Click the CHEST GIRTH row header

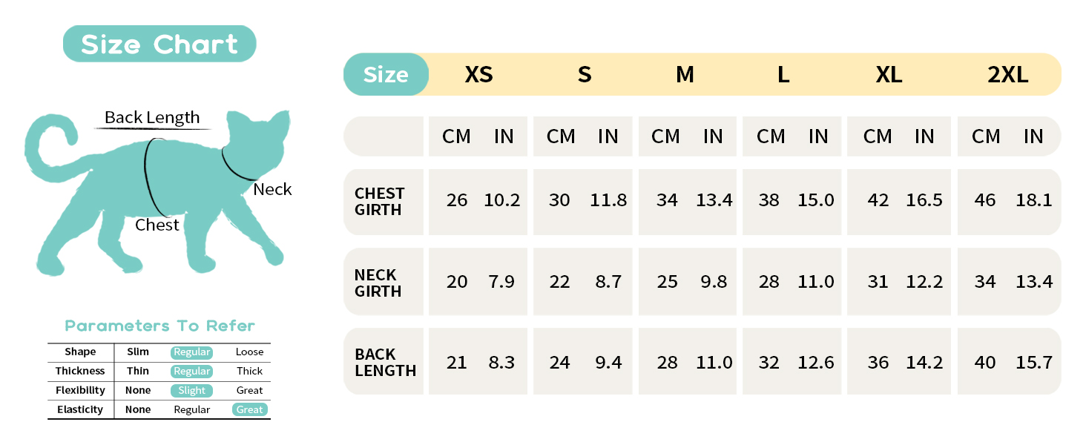(x=380, y=202)
